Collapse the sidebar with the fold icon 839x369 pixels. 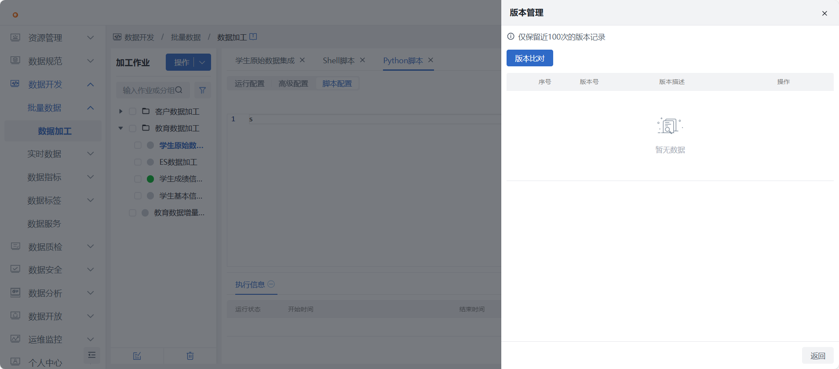92,355
